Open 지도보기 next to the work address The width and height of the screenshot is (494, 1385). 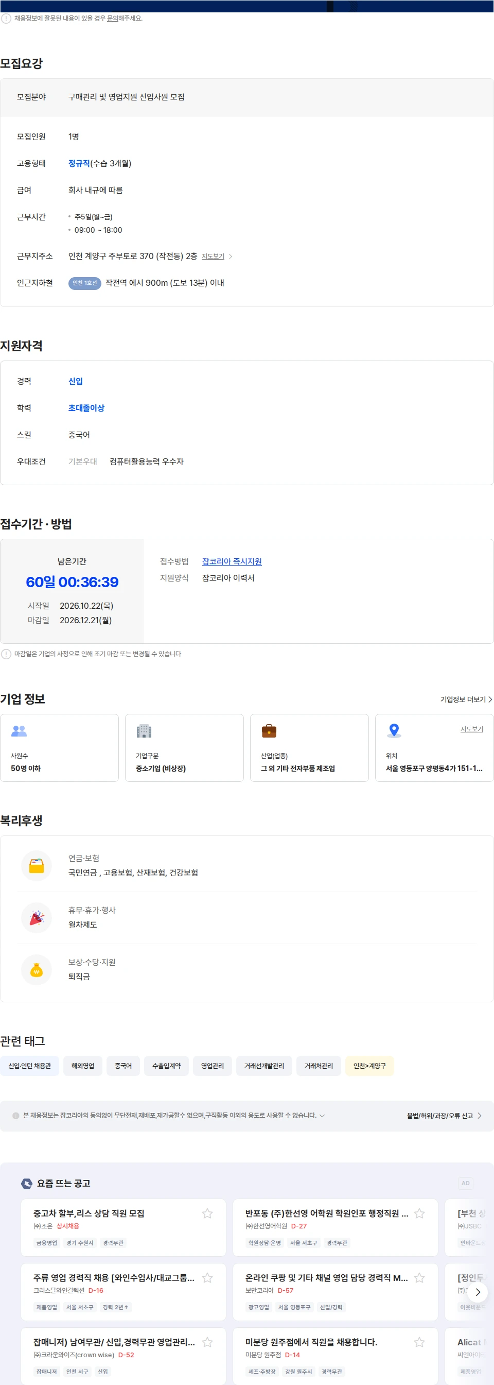pos(213,257)
